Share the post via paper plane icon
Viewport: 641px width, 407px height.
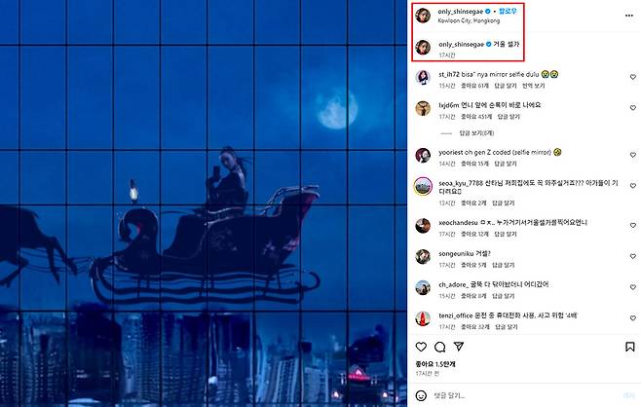coord(459,347)
